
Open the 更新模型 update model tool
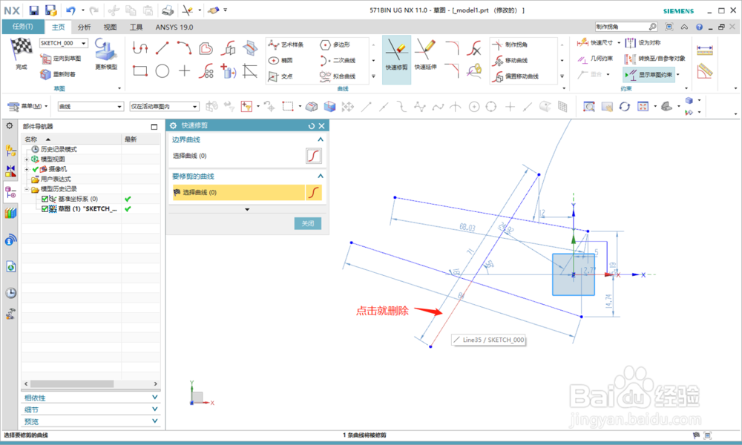[105, 54]
